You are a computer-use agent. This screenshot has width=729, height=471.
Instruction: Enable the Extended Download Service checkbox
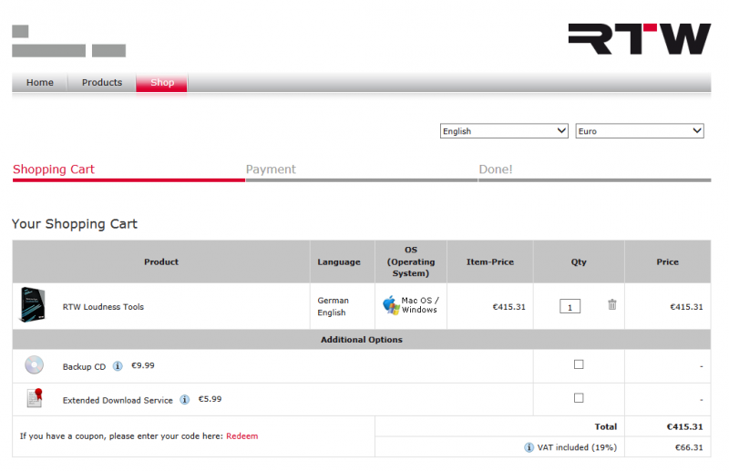(579, 398)
